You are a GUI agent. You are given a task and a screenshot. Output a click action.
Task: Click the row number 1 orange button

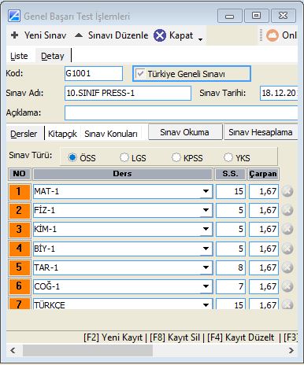point(19,191)
